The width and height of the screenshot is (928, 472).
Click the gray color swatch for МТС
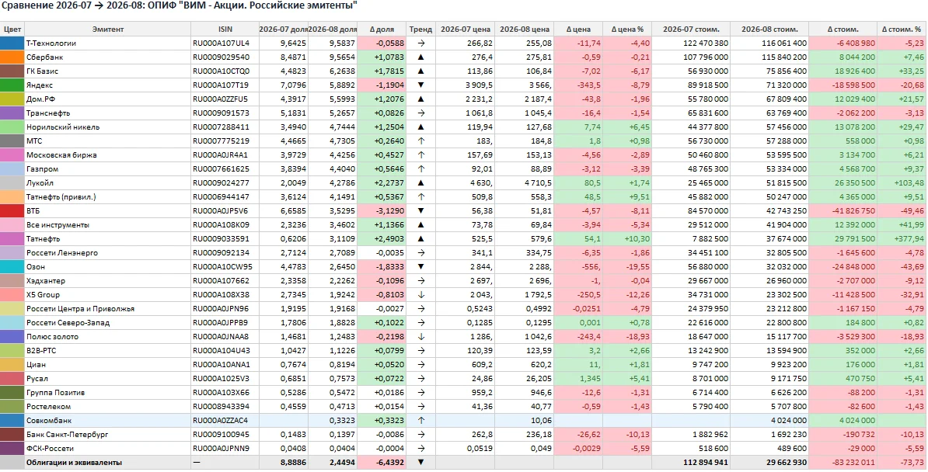click(x=12, y=141)
